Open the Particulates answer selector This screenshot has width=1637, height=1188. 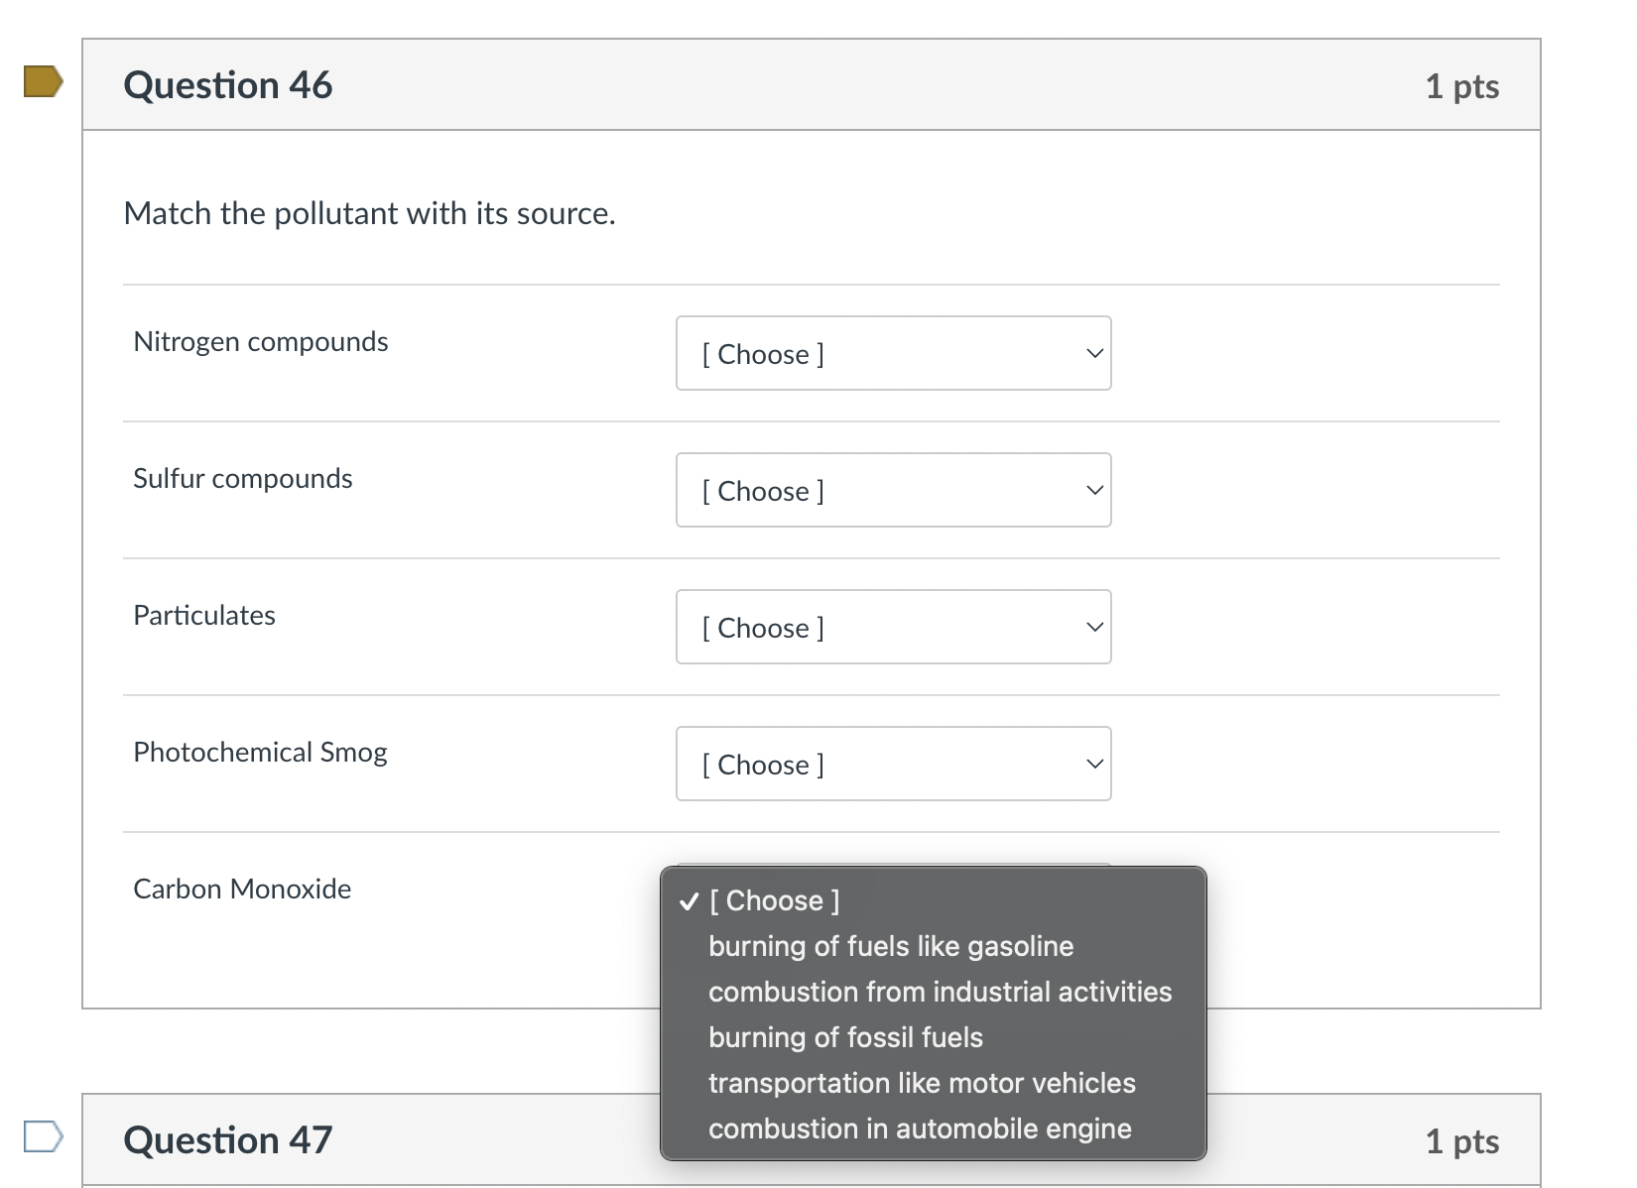(x=893, y=627)
